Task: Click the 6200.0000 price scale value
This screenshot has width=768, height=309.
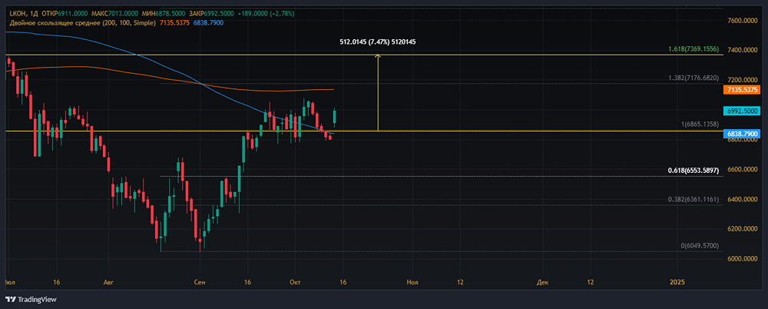Action: click(x=743, y=229)
